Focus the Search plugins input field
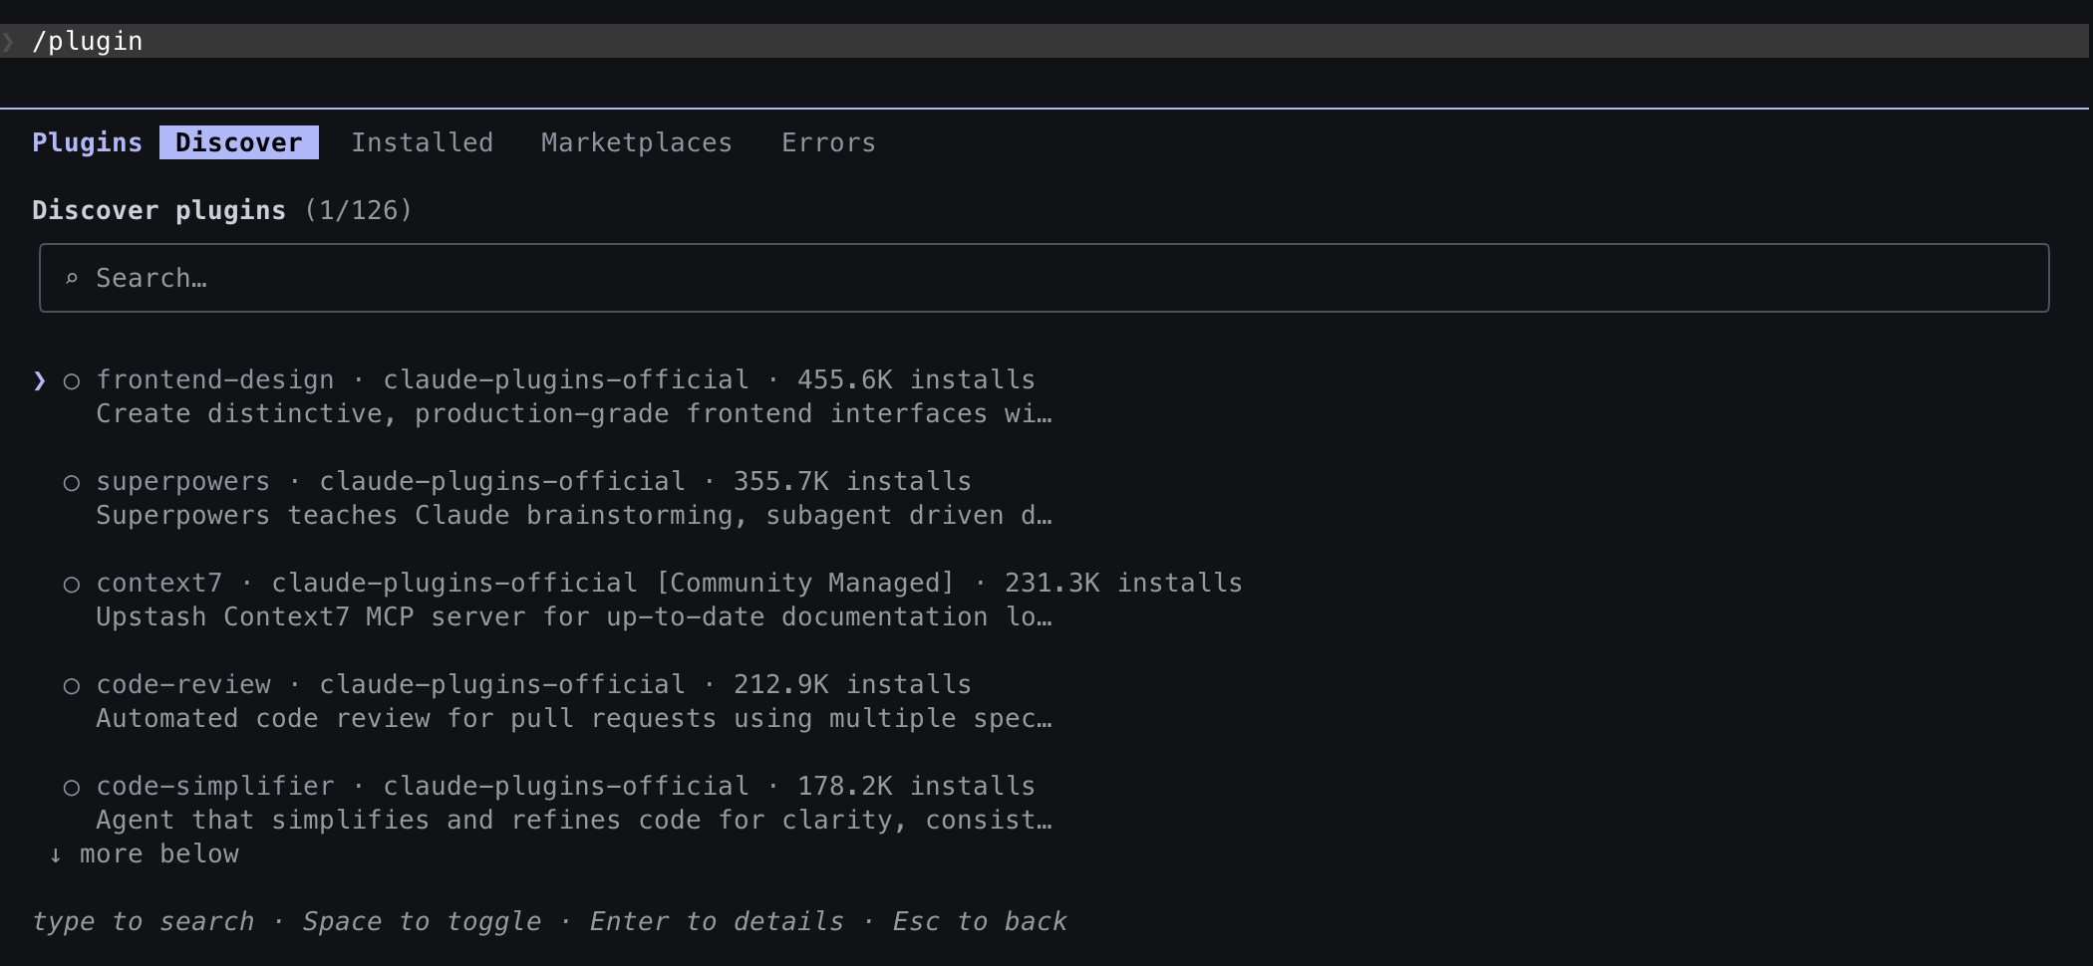2093x966 pixels. pos(1045,278)
